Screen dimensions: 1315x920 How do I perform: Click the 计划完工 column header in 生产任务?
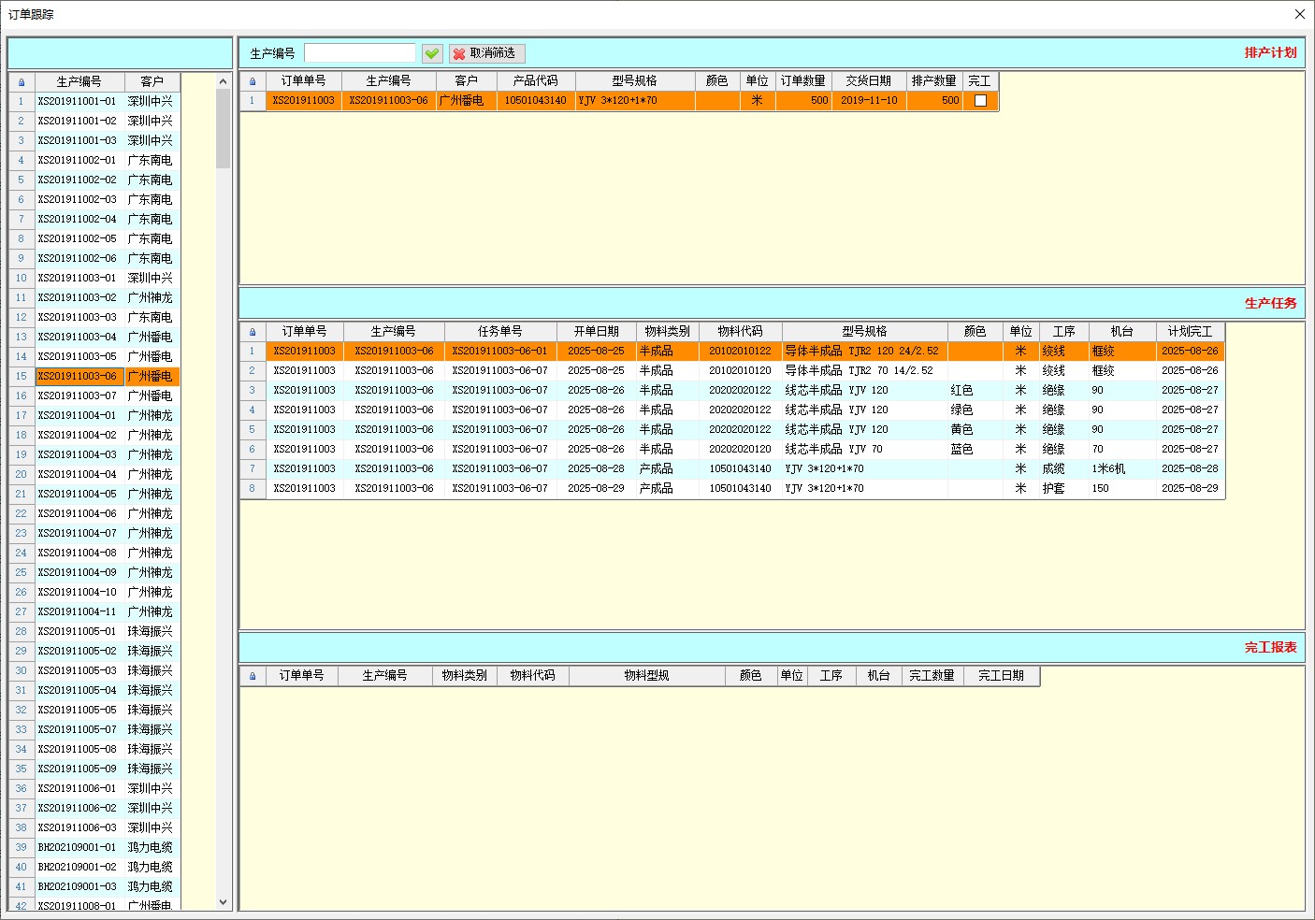(1189, 332)
